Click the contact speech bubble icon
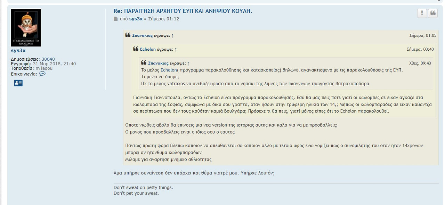Screen dimensions: 445x205 (42, 74)
